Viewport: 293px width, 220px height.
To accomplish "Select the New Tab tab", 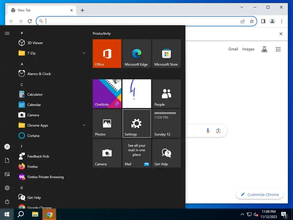I will point(42,10).
